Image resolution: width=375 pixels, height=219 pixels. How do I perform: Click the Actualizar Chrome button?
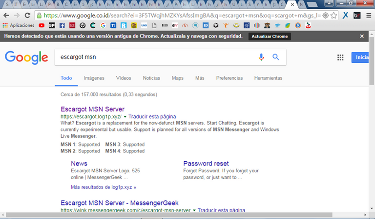(270, 36)
